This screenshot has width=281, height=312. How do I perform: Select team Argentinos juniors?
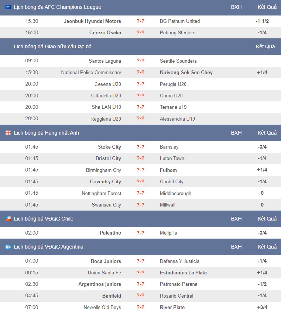pyautogui.click(x=100, y=284)
